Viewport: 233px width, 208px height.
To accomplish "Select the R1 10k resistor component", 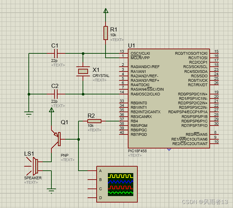I will pos(106,33).
